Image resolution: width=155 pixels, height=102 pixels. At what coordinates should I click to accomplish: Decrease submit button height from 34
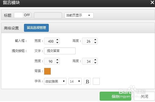pos(95,63)
